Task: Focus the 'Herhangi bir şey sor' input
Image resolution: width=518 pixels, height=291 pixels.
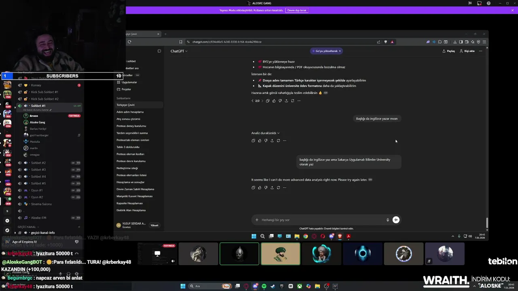Action: tap(322, 220)
